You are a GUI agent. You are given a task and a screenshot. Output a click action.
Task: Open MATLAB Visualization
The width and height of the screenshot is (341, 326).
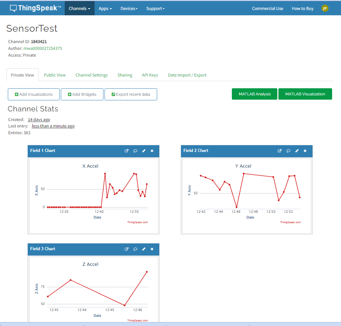[x=305, y=94]
